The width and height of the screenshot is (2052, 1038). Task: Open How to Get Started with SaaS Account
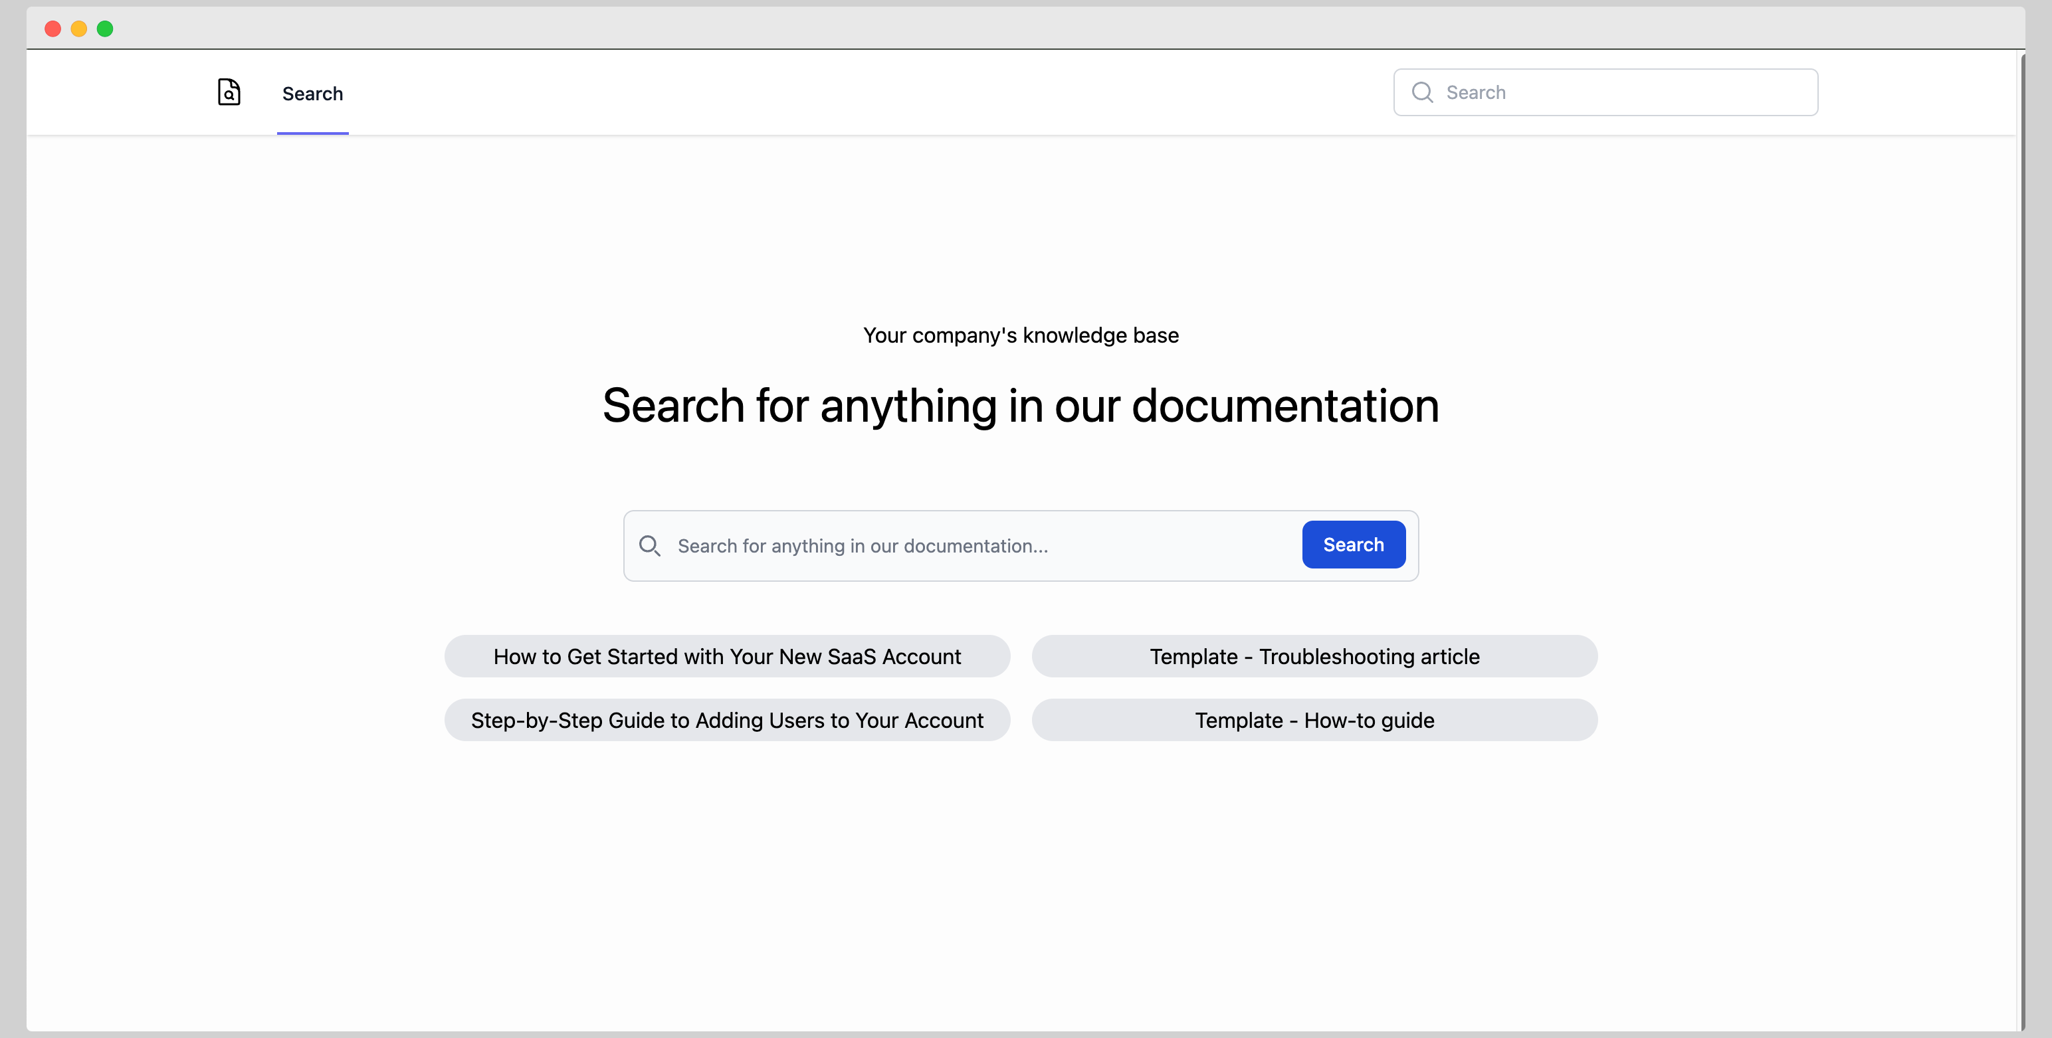click(726, 657)
